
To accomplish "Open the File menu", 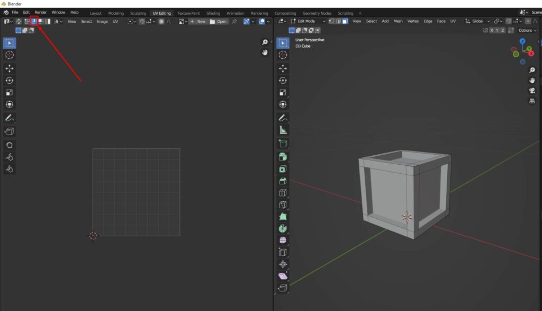I will point(15,12).
